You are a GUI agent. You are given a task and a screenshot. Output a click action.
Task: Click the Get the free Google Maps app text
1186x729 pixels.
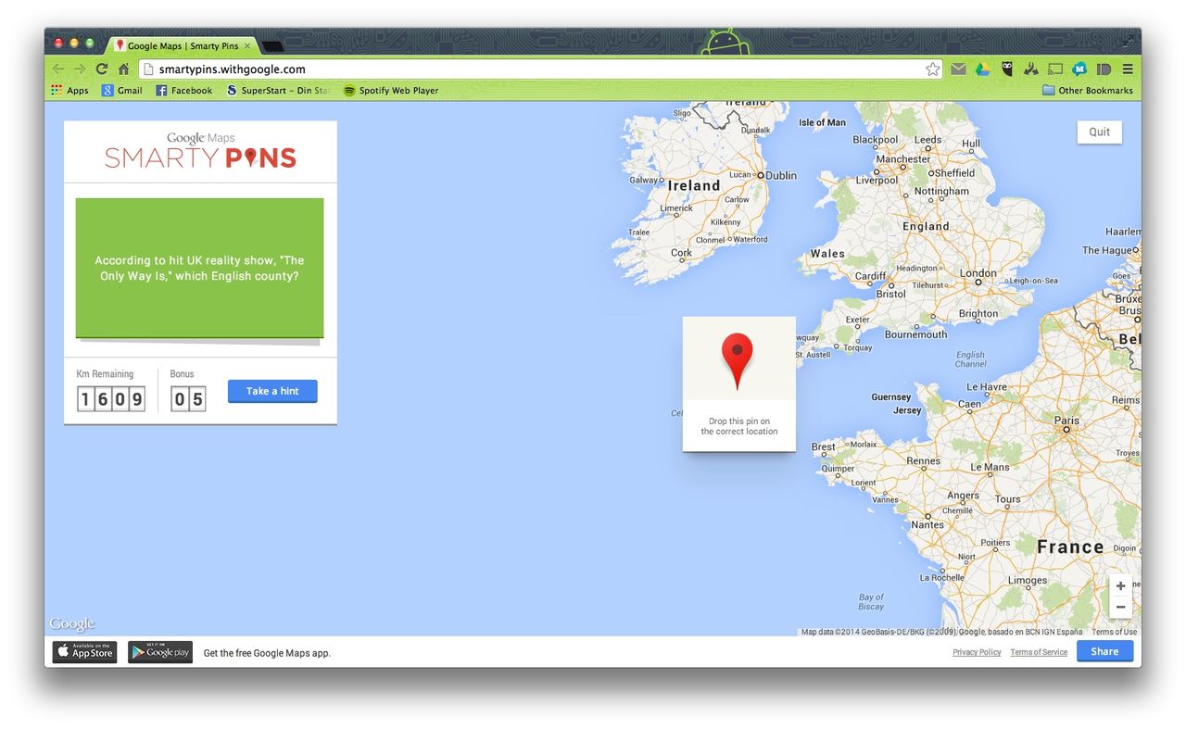267,653
